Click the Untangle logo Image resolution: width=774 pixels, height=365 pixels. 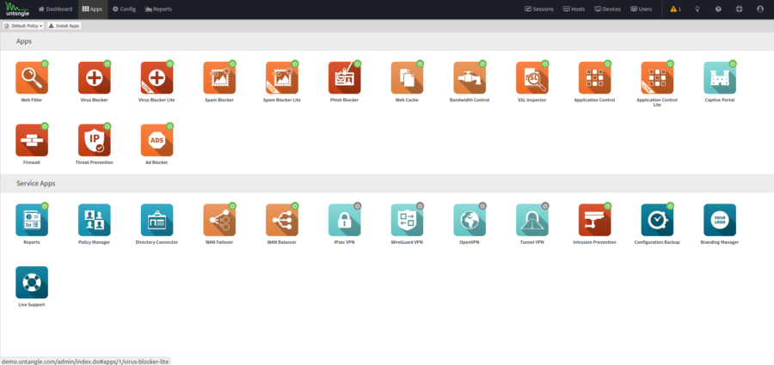17,9
